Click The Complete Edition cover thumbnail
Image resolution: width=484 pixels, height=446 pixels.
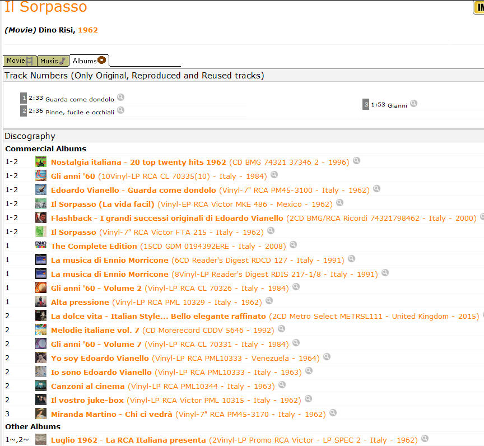(41, 245)
